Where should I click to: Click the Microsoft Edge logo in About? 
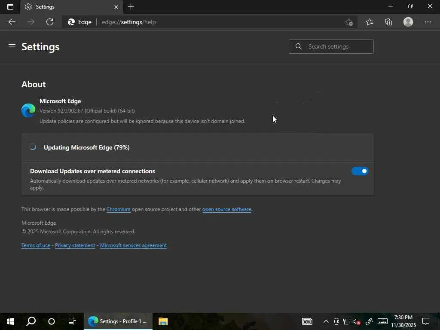tap(28, 110)
